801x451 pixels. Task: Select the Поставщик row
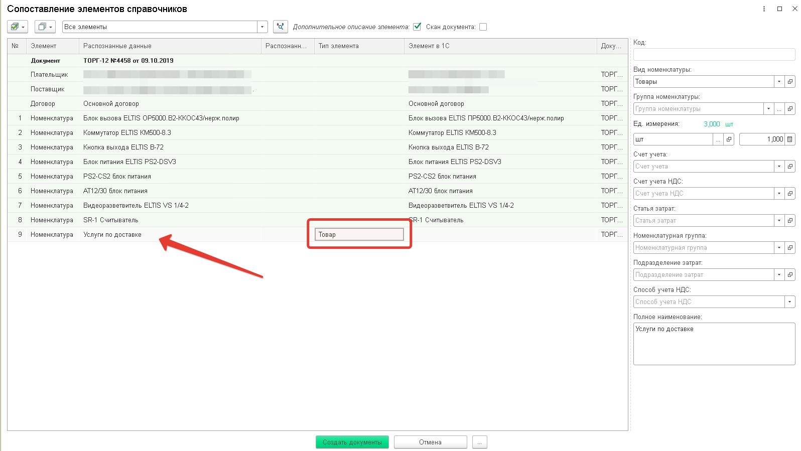[318, 89]
